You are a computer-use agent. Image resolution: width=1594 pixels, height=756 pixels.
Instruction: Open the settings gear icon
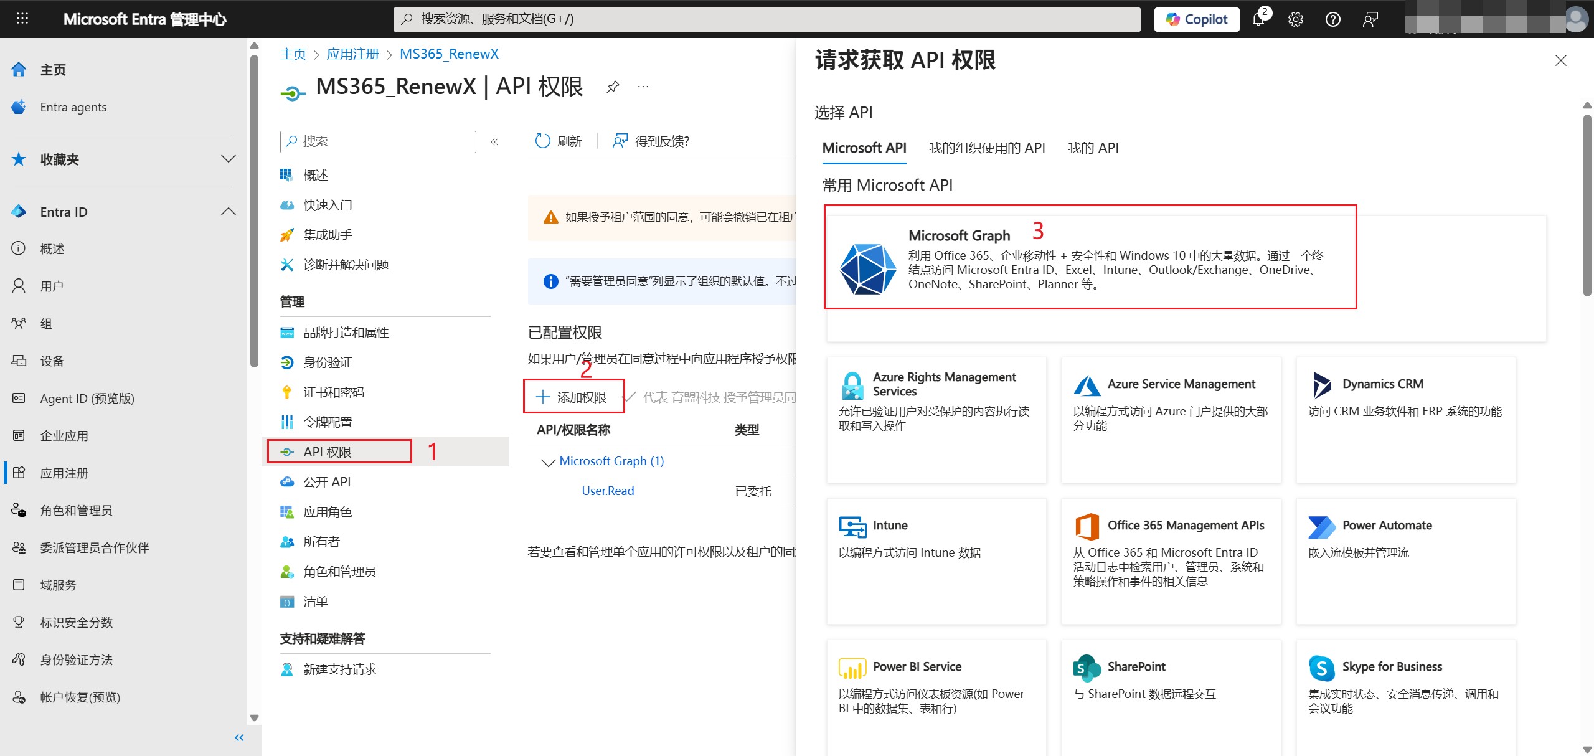[1296, 19]
